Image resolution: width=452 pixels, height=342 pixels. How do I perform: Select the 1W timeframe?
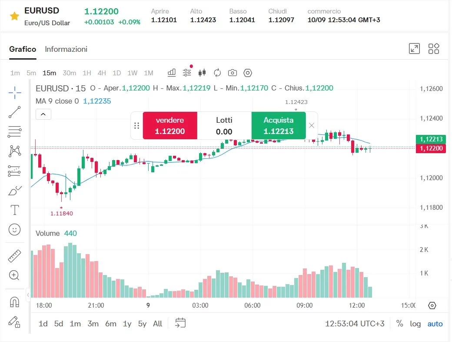pos(132,73)
